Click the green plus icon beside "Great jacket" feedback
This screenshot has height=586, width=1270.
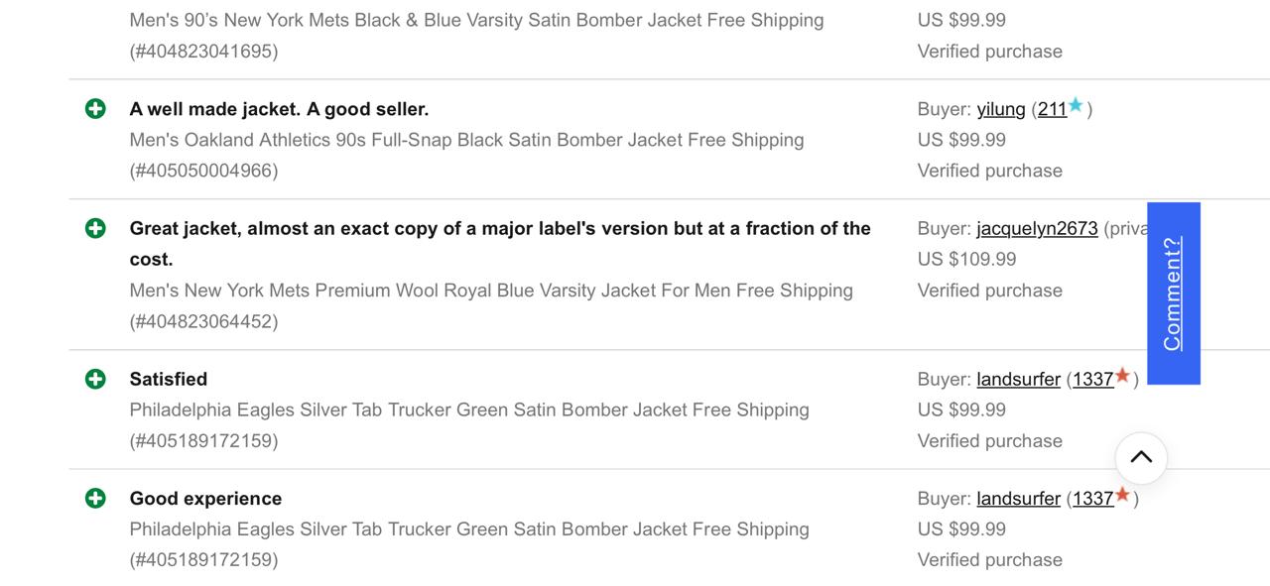95,228
